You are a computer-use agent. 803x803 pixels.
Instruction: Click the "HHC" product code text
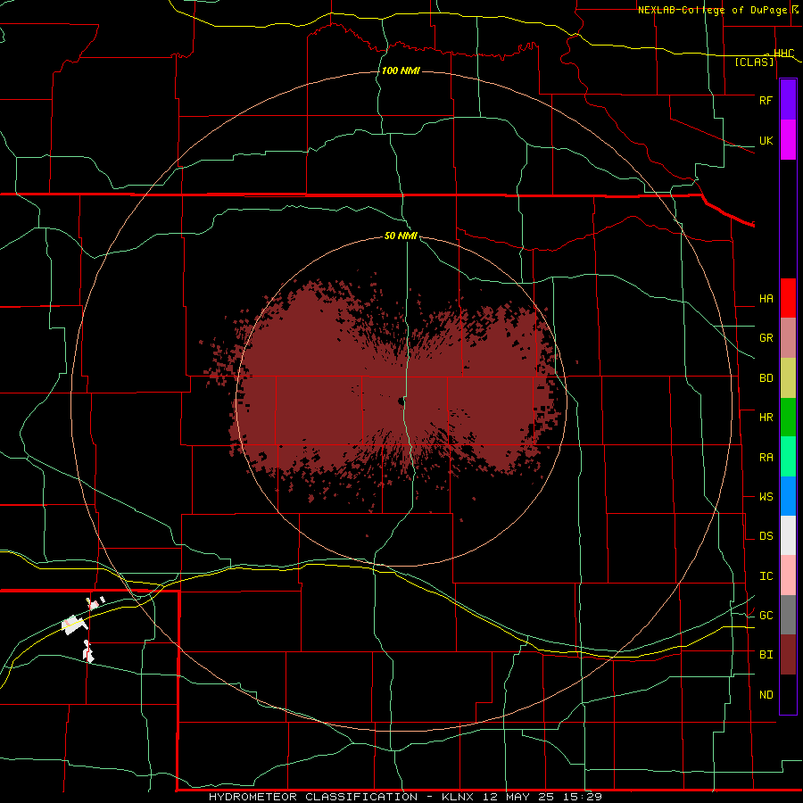click(x=784, y=53)
